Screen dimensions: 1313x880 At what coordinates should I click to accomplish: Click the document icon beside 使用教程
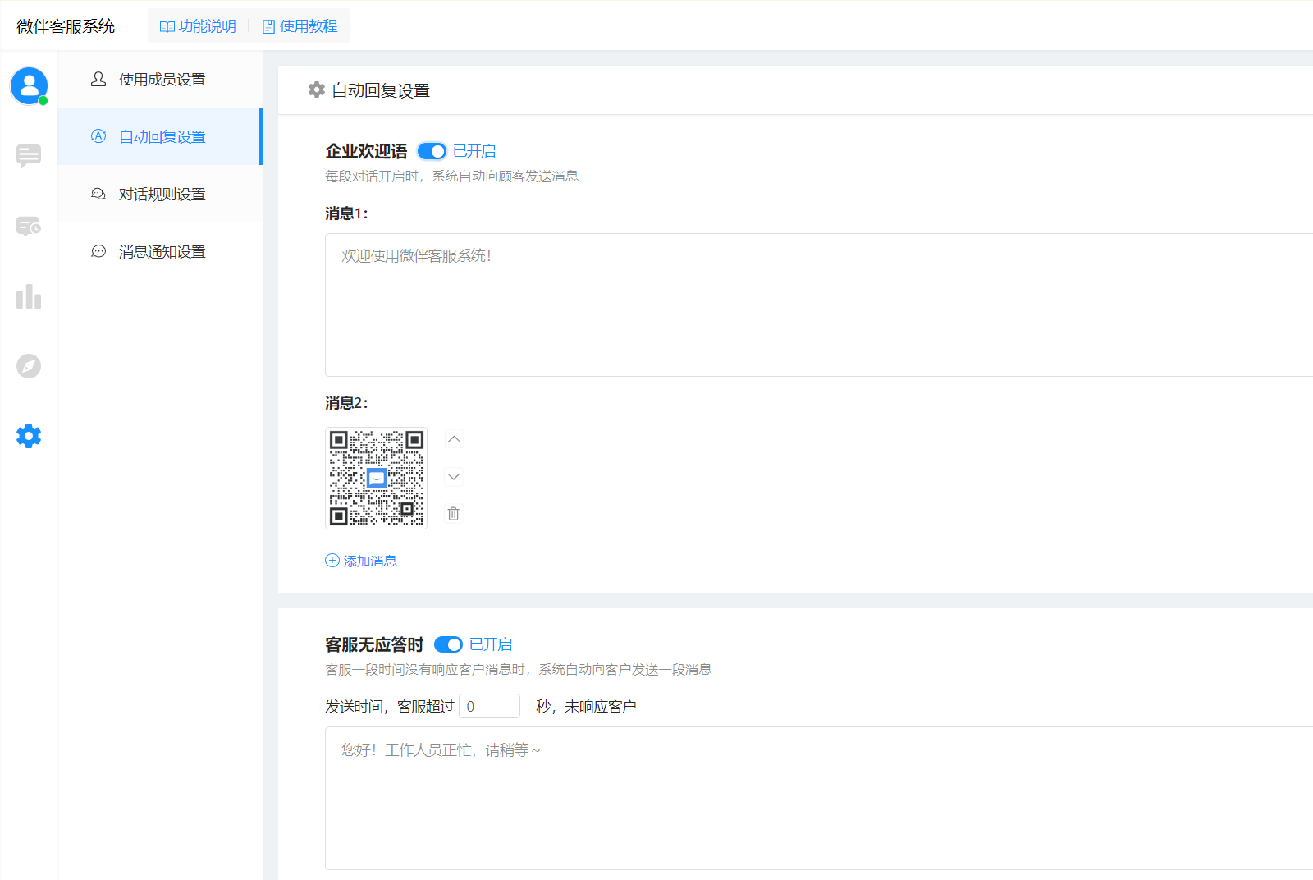click(x=268, y=27)
